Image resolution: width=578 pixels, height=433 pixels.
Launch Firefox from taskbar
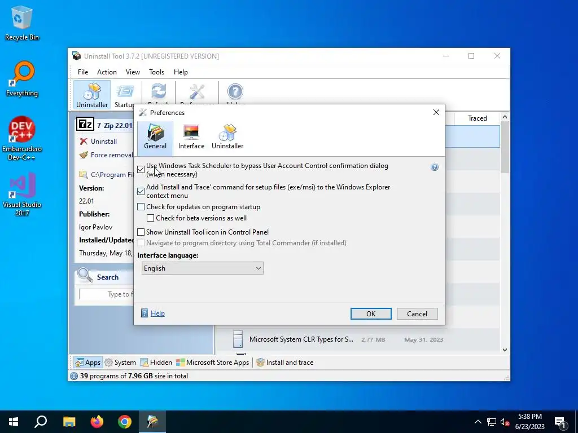point(97,422)
